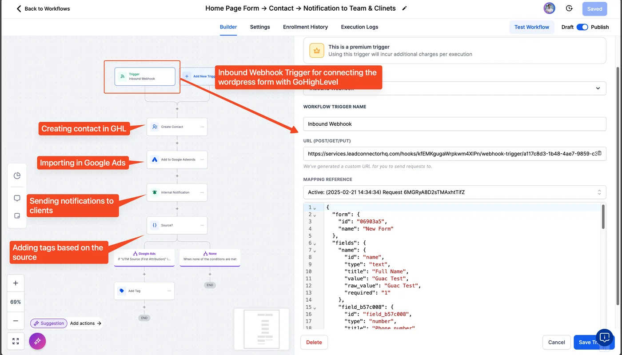Open the comments panel on left sidebar
This screenshot has width=622, height=355.
(x=17, y=198)
